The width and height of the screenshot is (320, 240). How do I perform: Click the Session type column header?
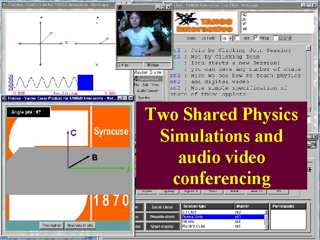point(208,206)
